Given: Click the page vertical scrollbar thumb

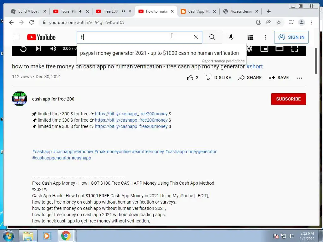Looking at the screenshot, I should point(316,61).
